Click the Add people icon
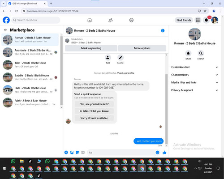Screen dimensions: 224x179 tap(108, 58)
